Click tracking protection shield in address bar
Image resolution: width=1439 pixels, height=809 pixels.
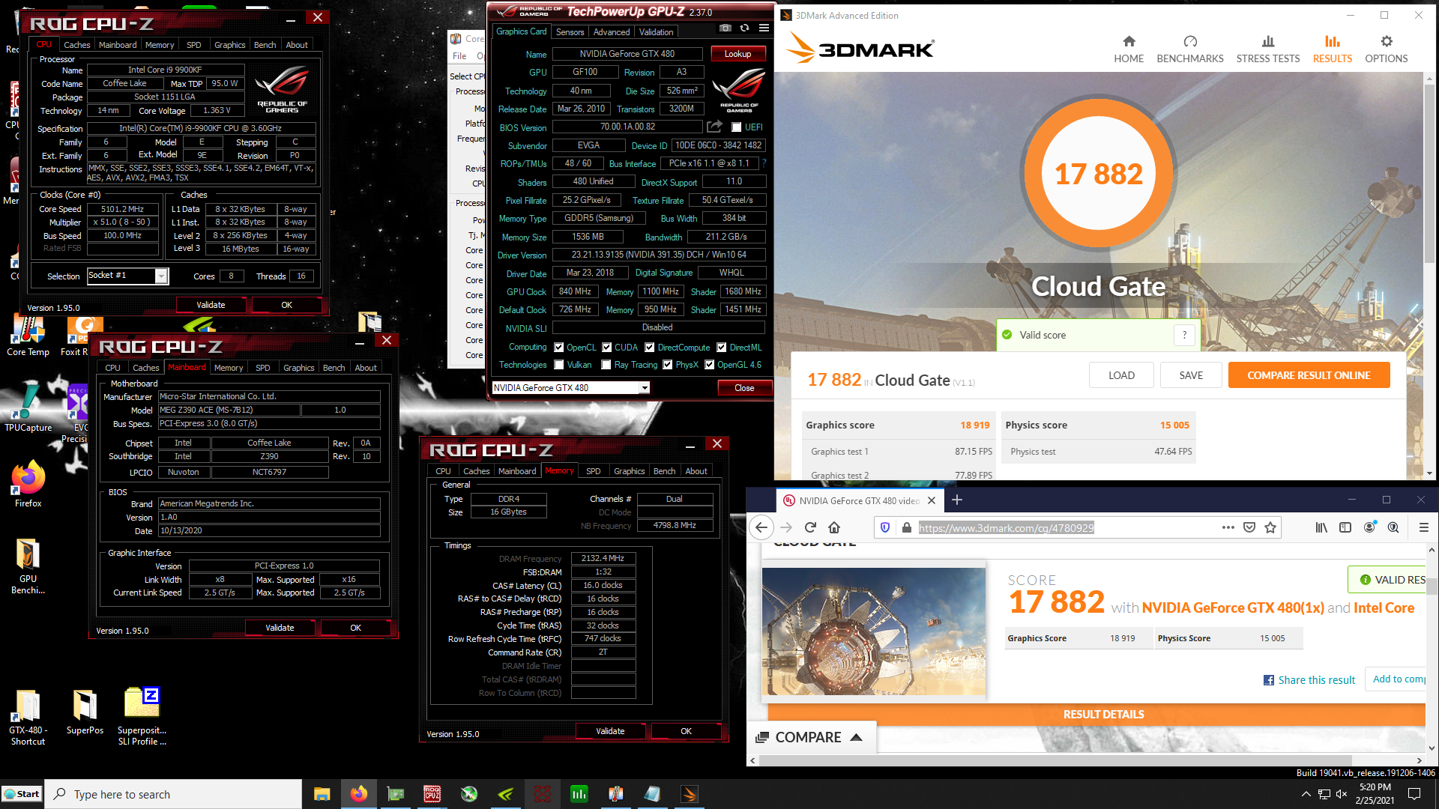click(885, 527)
